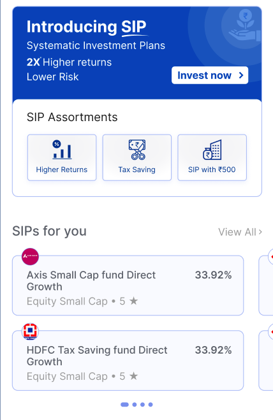Select the Higher Returns assortment card

pos(62,157)
